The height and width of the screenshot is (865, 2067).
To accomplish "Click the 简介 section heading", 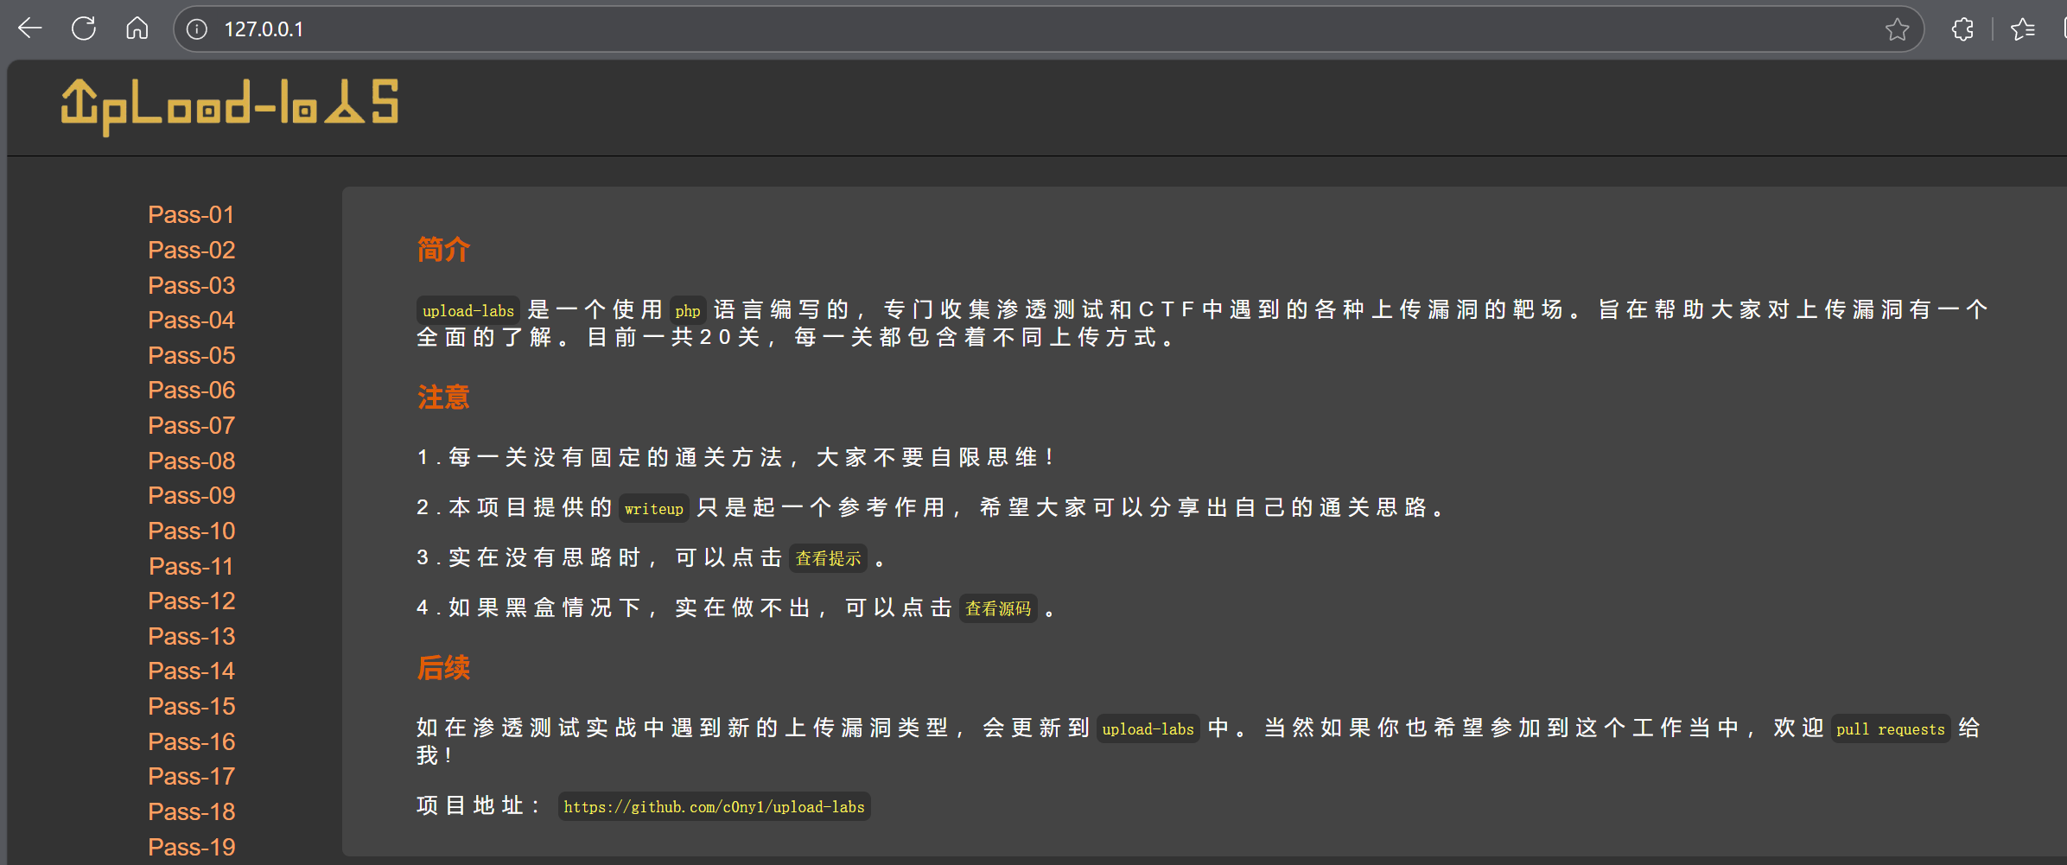I will click(x=443, y=250).
